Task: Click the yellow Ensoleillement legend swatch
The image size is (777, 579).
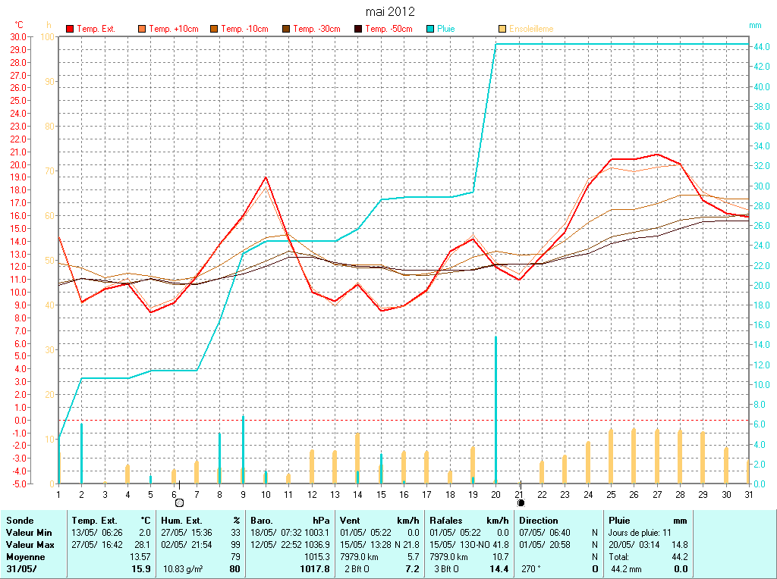Action: click(502, 29)
